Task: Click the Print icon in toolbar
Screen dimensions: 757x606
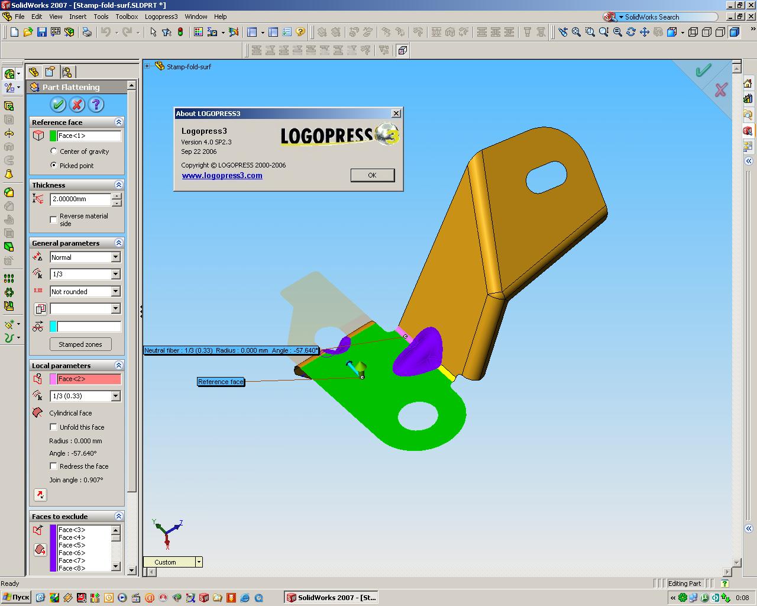Action: pyautogui.click(x=87, y=32)
